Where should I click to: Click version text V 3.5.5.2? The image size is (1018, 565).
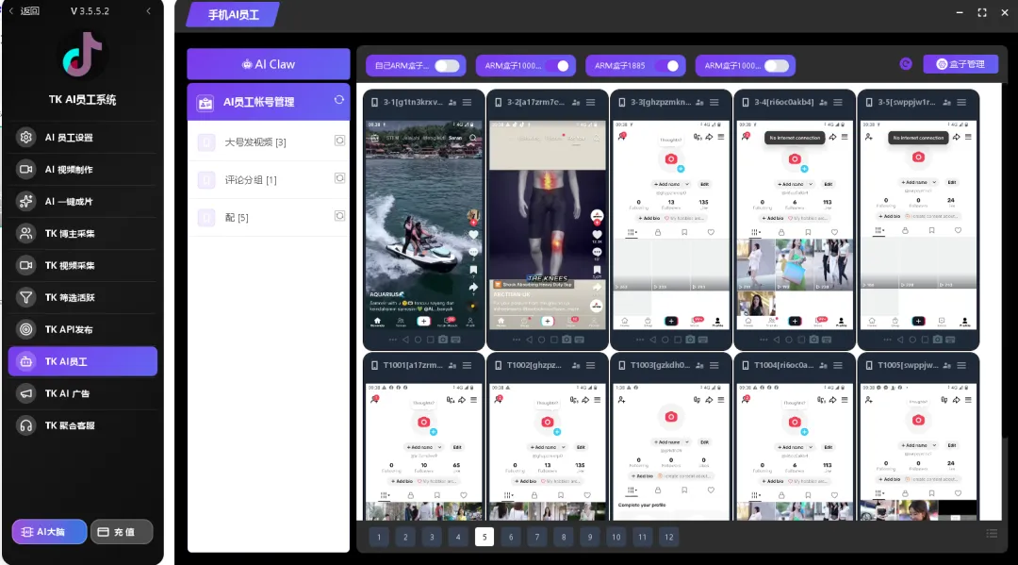pos(90,11)
